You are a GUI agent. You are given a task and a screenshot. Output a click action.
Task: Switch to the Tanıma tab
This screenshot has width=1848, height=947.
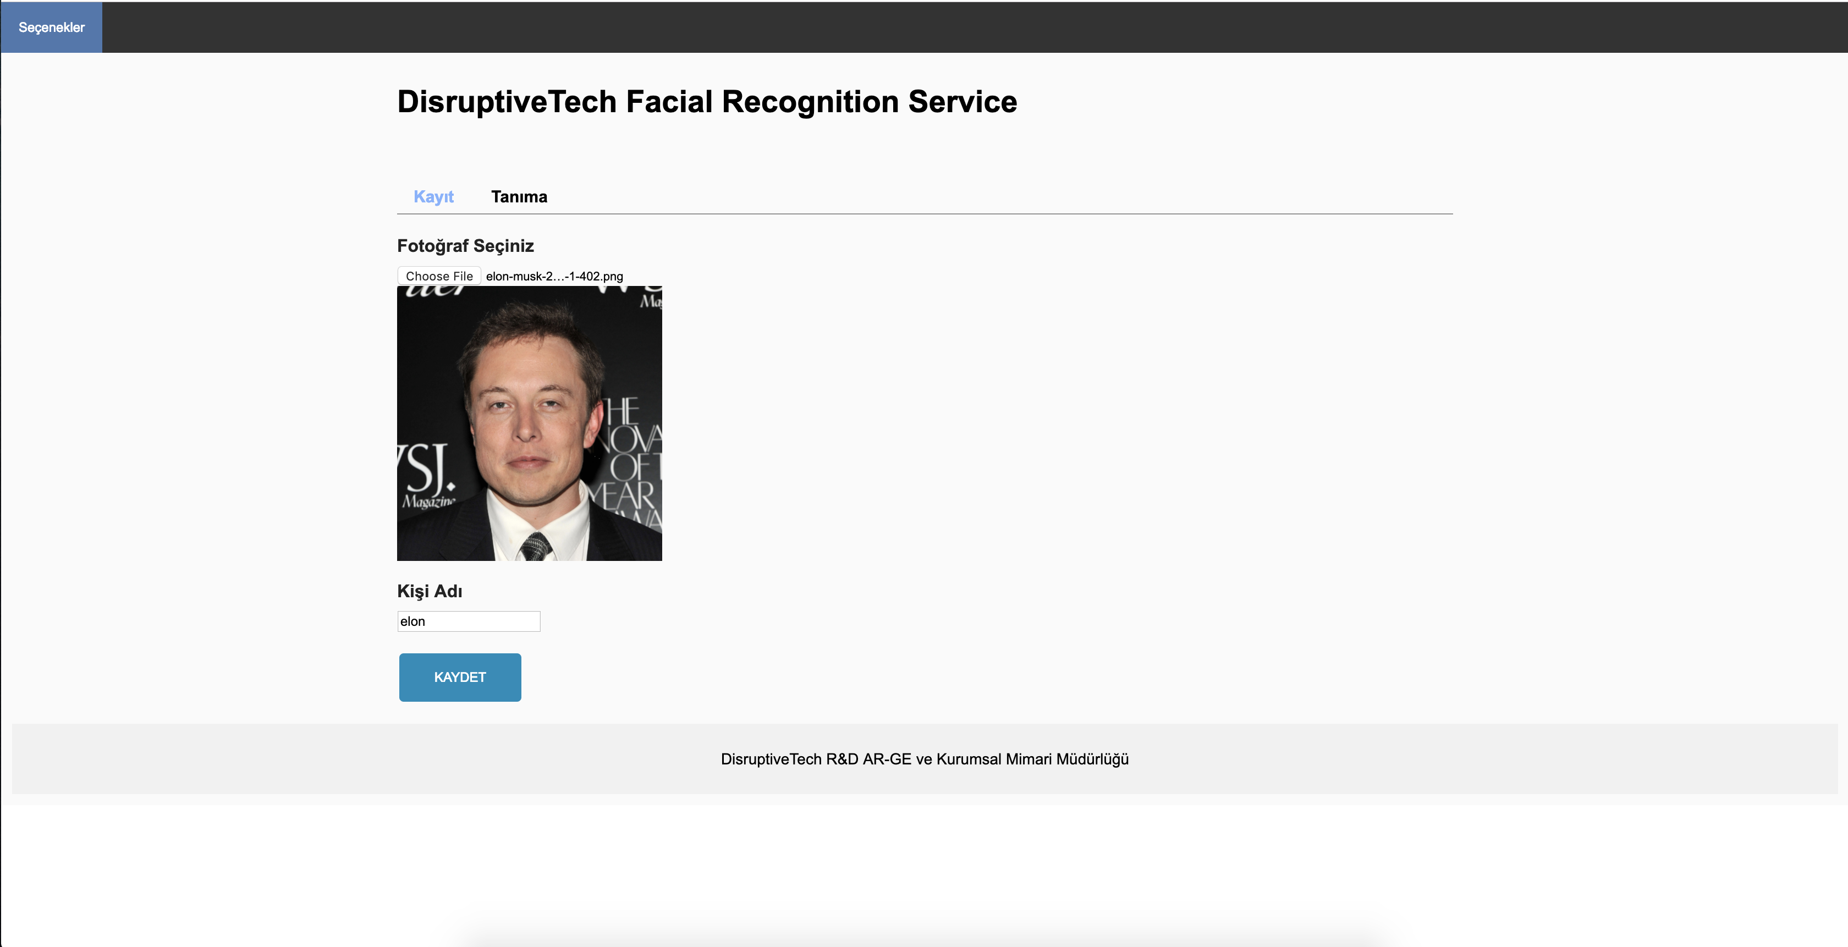pyautogui.click(x=519, y=196)
